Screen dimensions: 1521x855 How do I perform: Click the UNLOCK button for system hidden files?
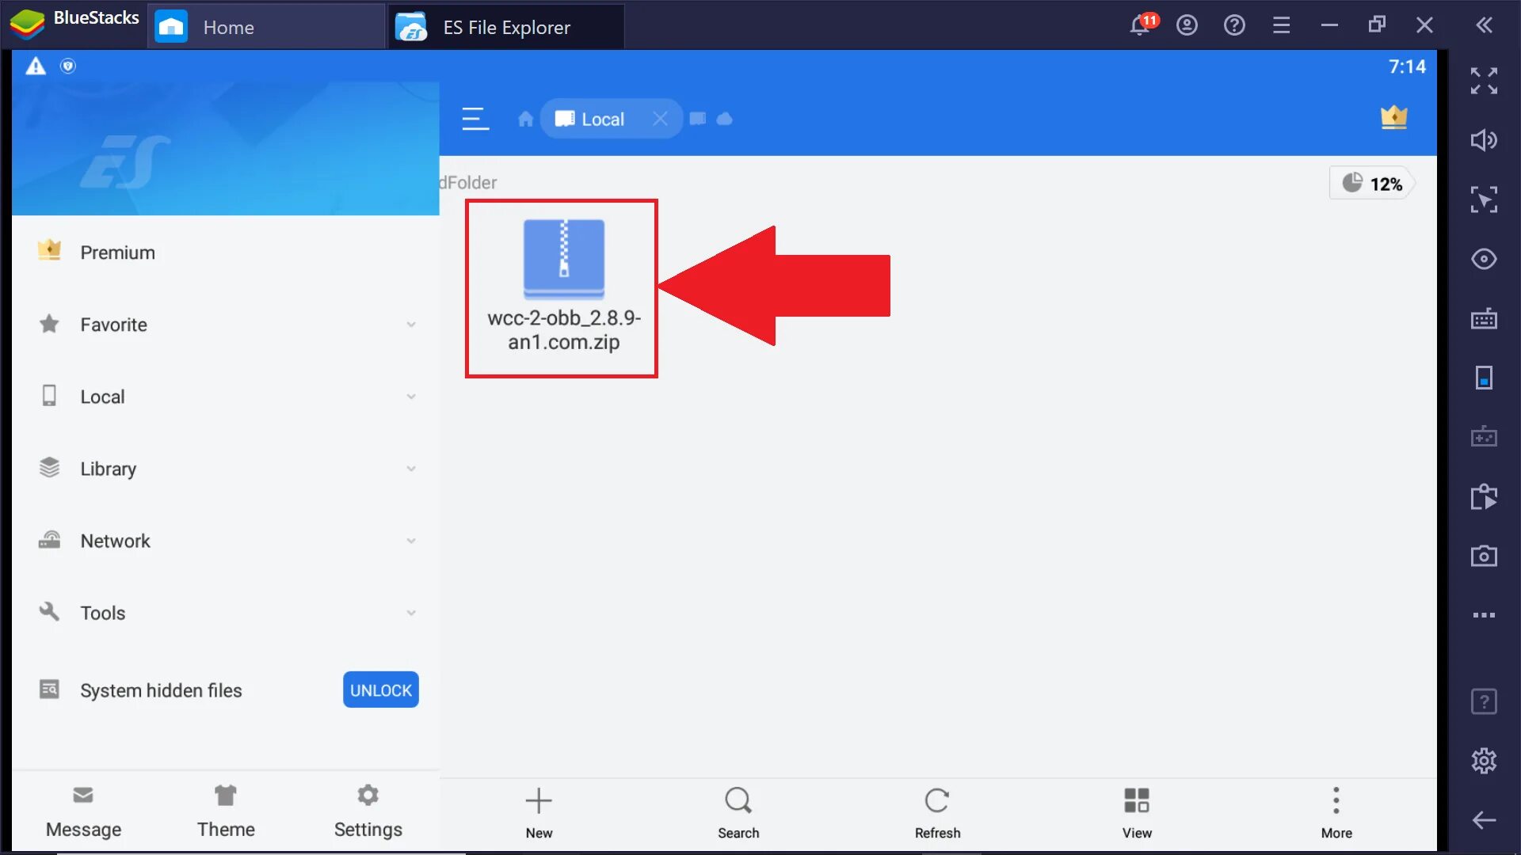(x=380, y=689)
